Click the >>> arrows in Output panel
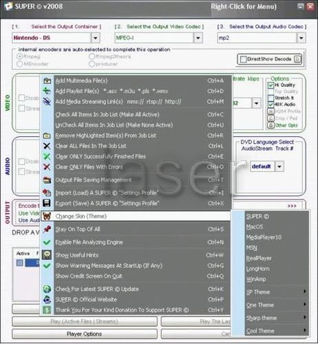Image resolution: width=318 pixels, height=344 pixels. 292,206
